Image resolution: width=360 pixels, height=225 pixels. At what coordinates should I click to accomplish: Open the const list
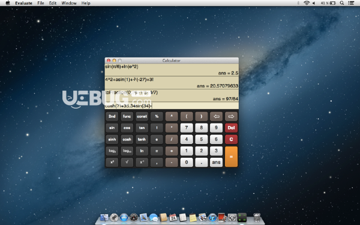tap(142, 116)
